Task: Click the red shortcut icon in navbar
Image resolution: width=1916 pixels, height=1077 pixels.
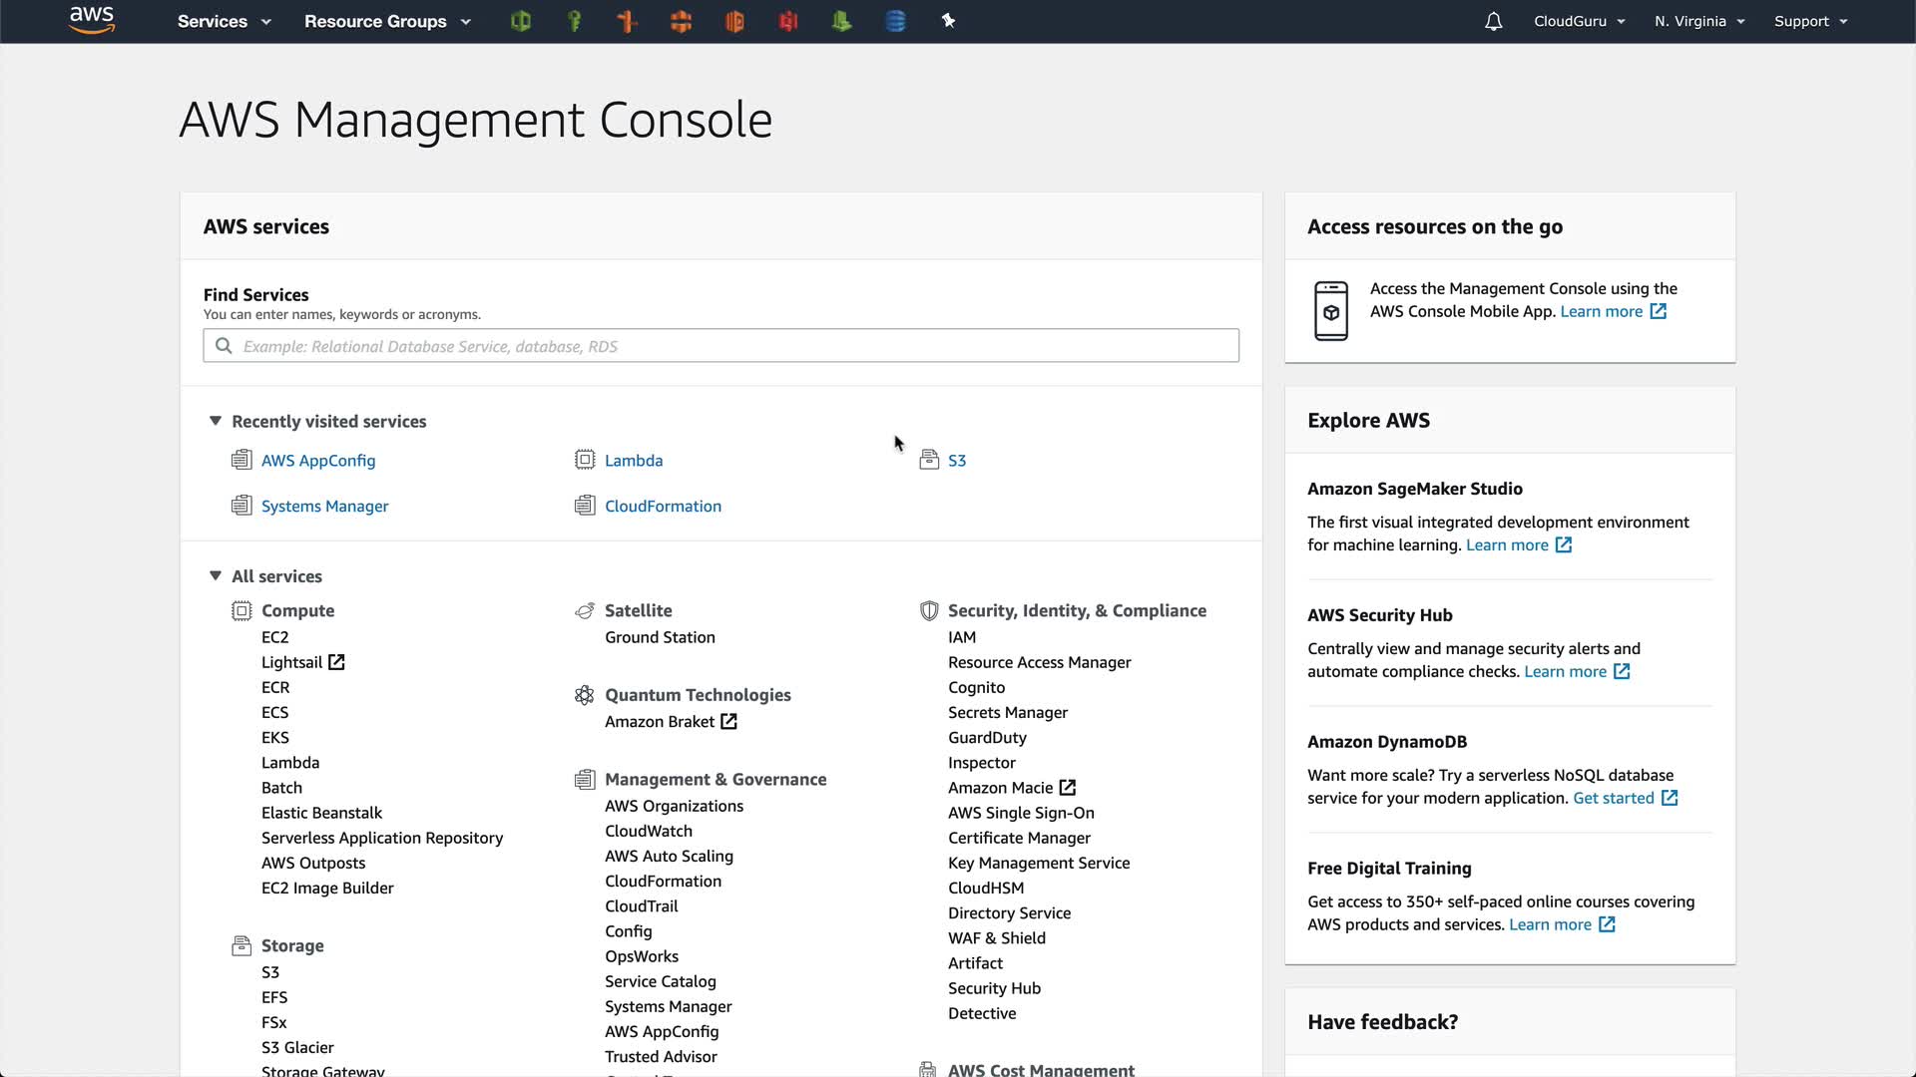Action: (788, 21)
